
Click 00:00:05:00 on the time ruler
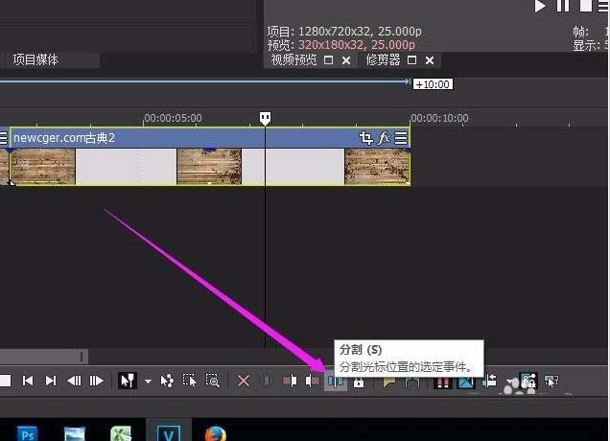[x=173, y=118]
